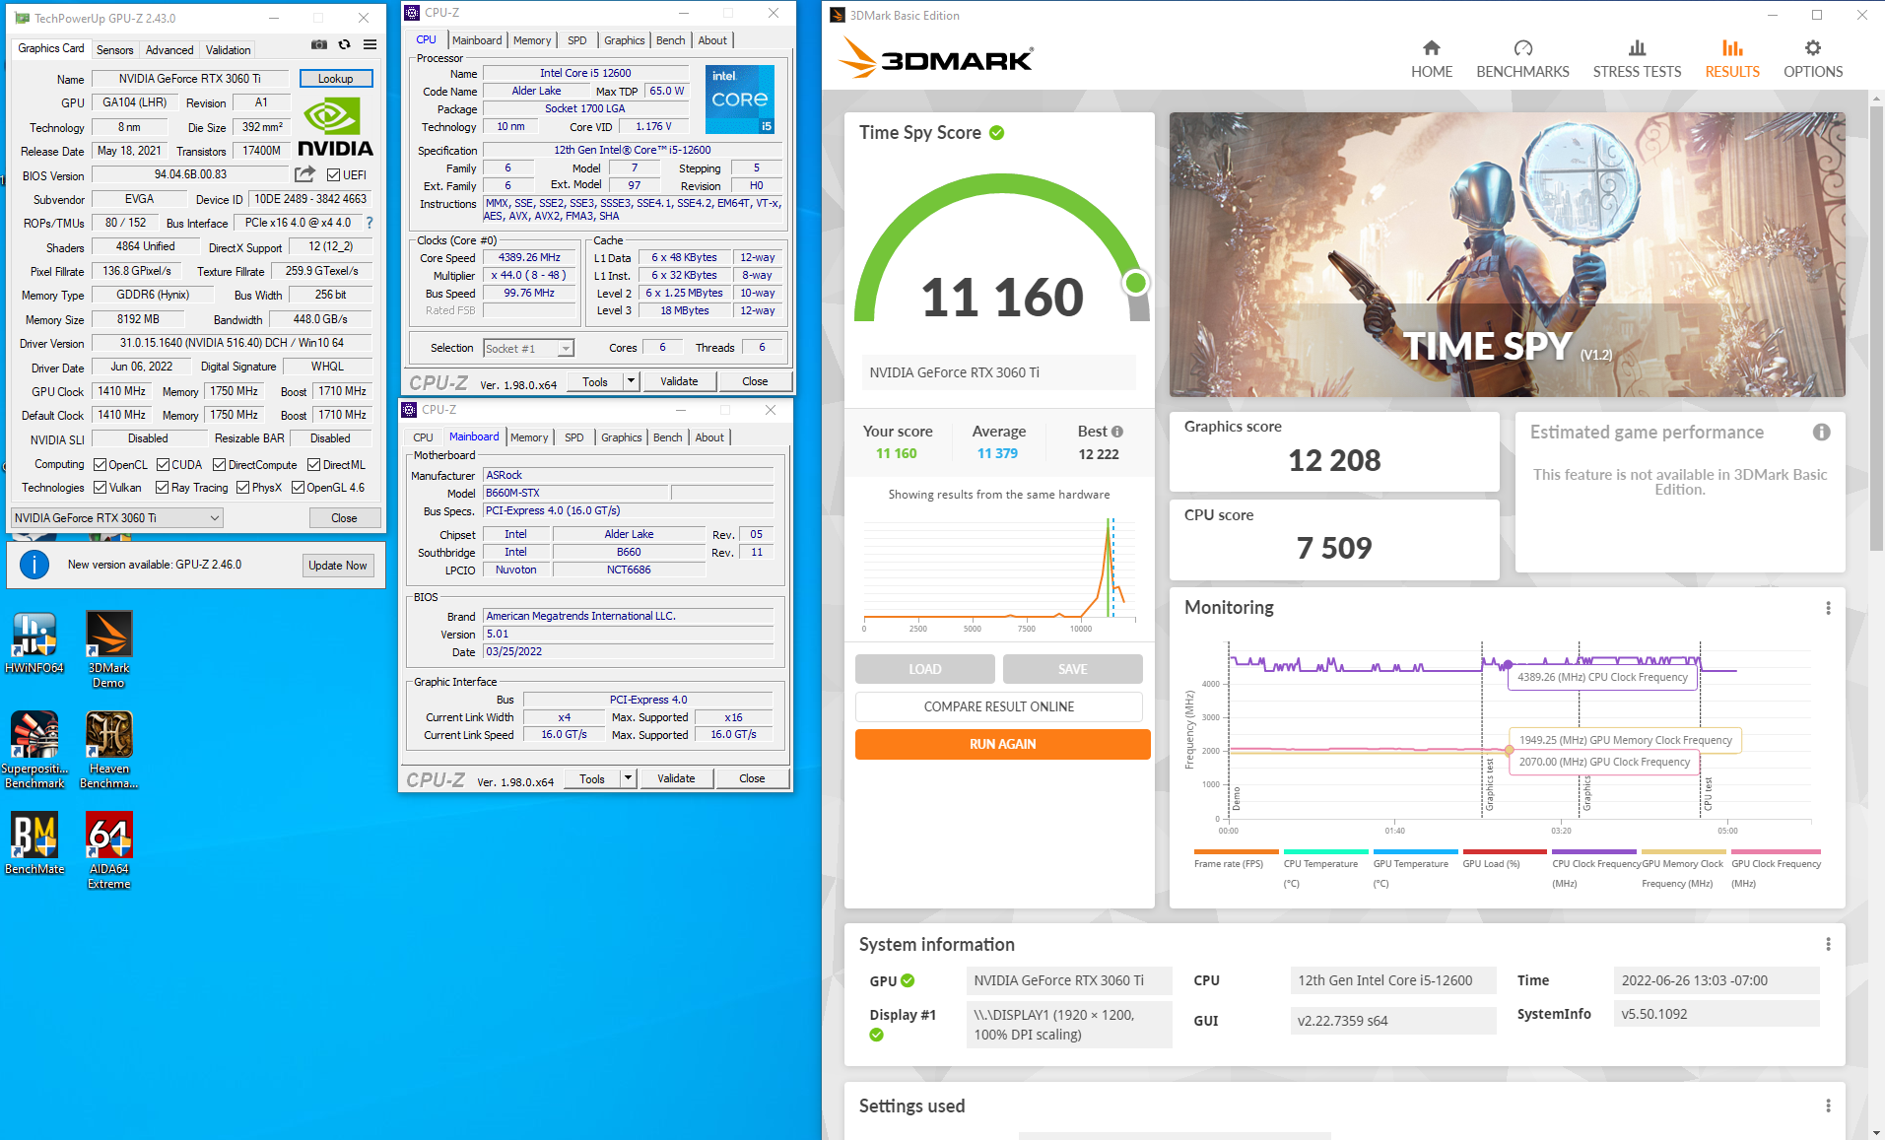Click Frame rate (FPS) legend swatch
This screenshot has width=1885, height=1140.
coord(1236,851)
